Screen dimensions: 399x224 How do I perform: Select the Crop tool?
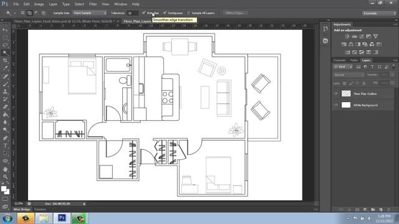5,60
